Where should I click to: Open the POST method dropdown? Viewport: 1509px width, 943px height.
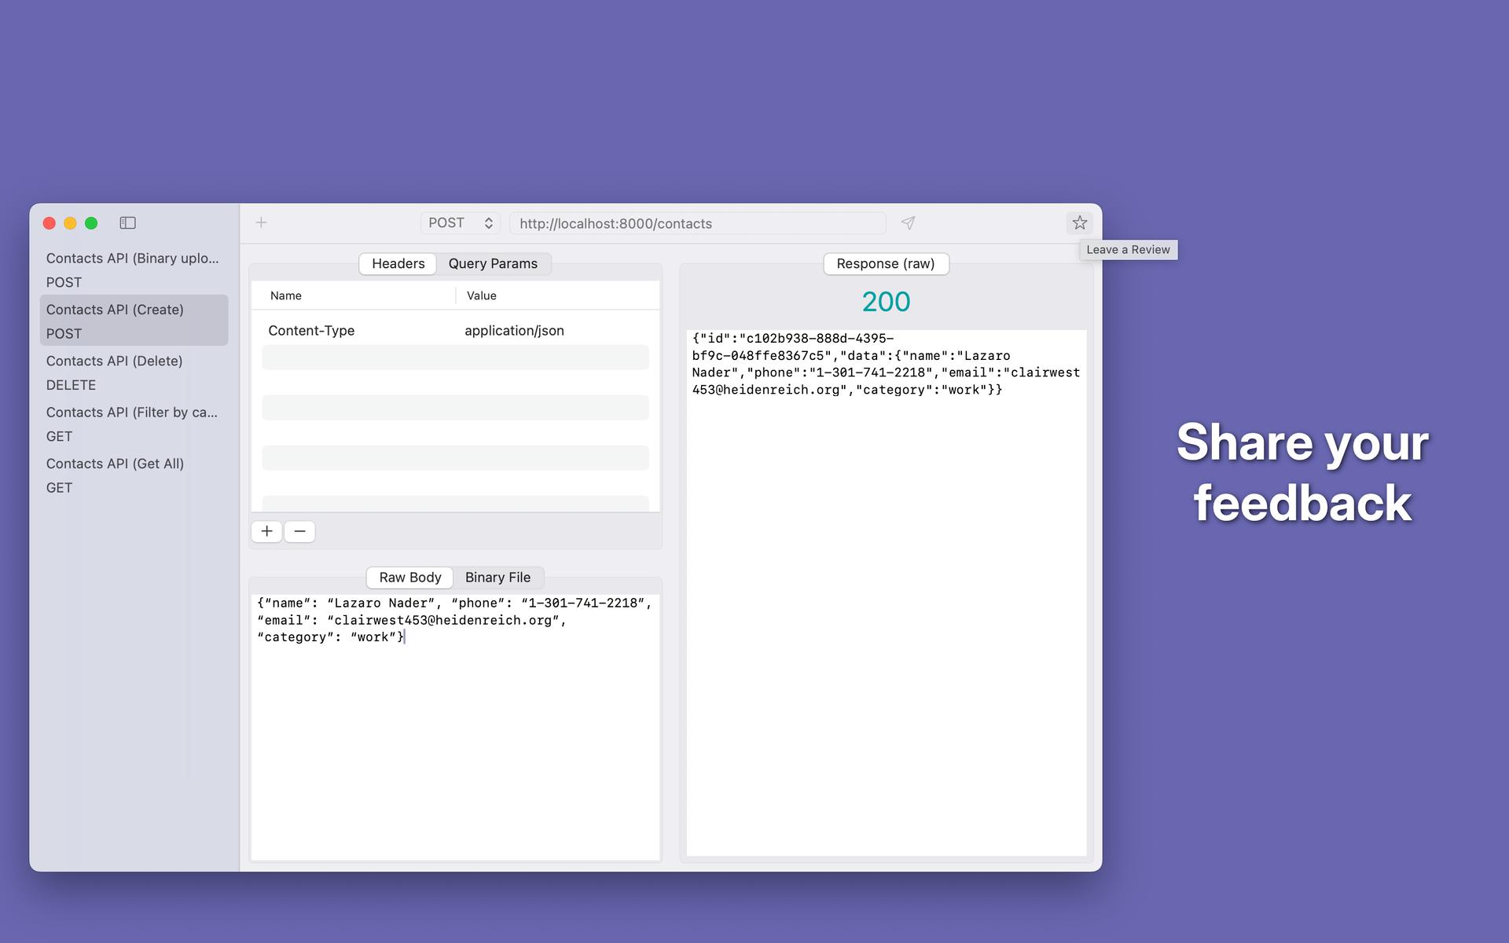(x=461, y=223)
